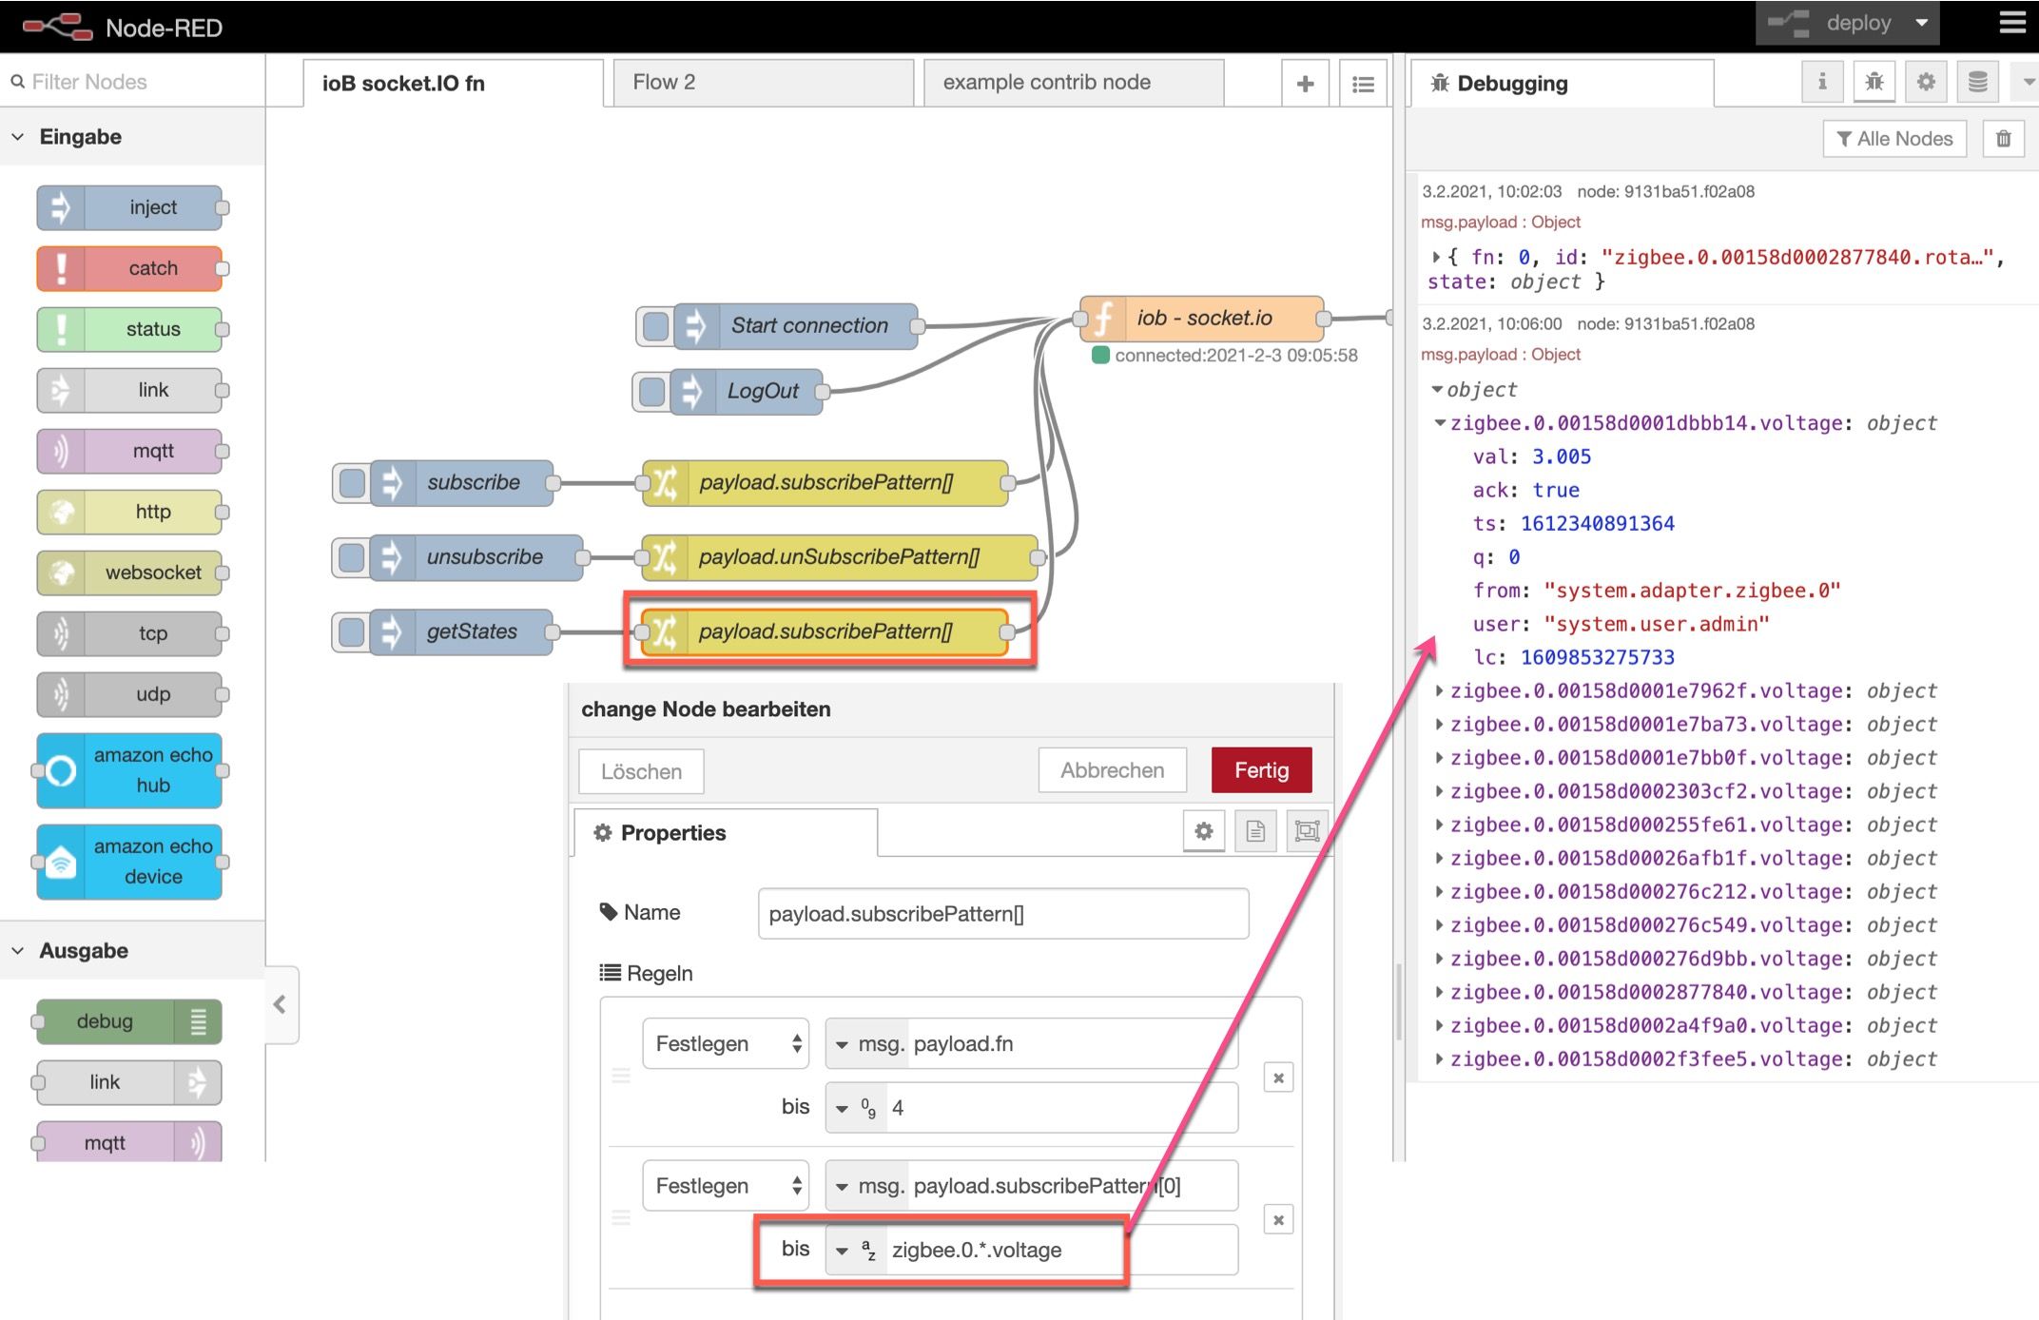Open type selector for msg.payload.fn

coord(866,1044)
